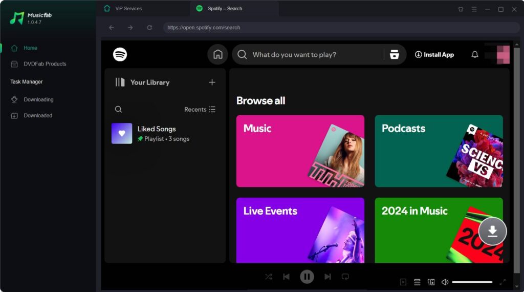Screen dimensions: 524x292
Task: Click the Install App button
Action: tap(434, 54)
